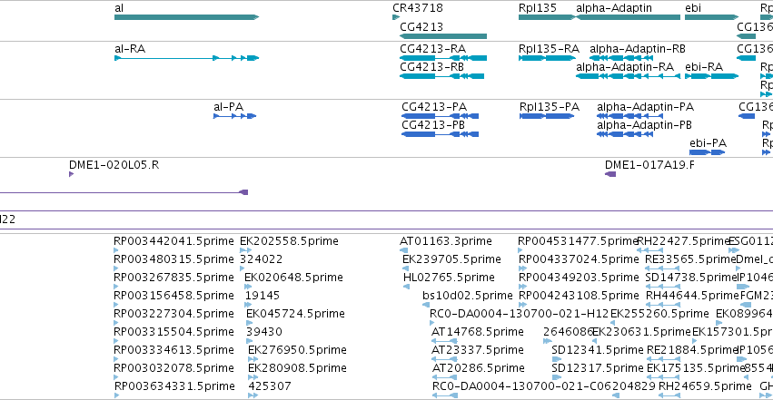The image size is (773, 400).
Task: Click EST EK239705.5prime
Action: tap(451, 259)
